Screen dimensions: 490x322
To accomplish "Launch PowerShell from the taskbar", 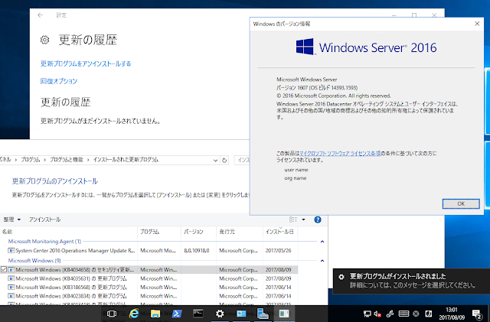I will coord(177,314).
